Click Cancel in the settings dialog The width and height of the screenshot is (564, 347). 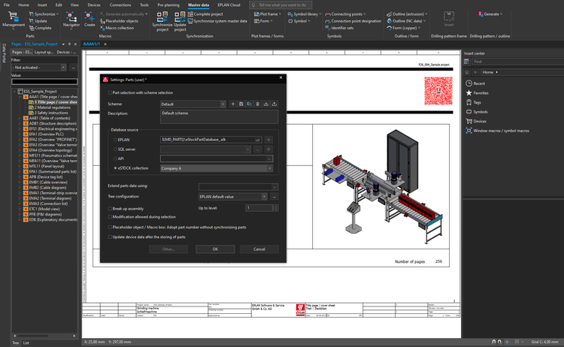pos(259,249)
